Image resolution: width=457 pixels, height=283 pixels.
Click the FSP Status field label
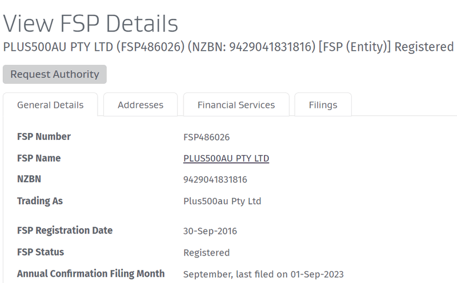pos(41,252)
